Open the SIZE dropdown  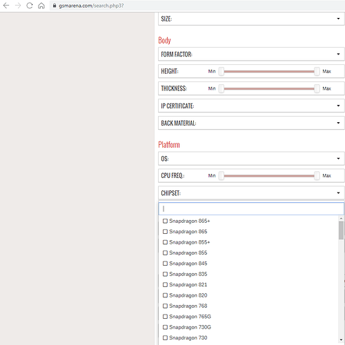(251, 19)
